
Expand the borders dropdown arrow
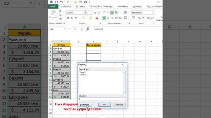(x=86, y=18)
